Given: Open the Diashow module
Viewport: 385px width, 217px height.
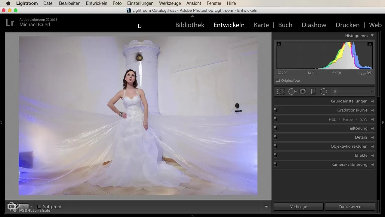Looking at the screenshot, I should tap(314, 25).
